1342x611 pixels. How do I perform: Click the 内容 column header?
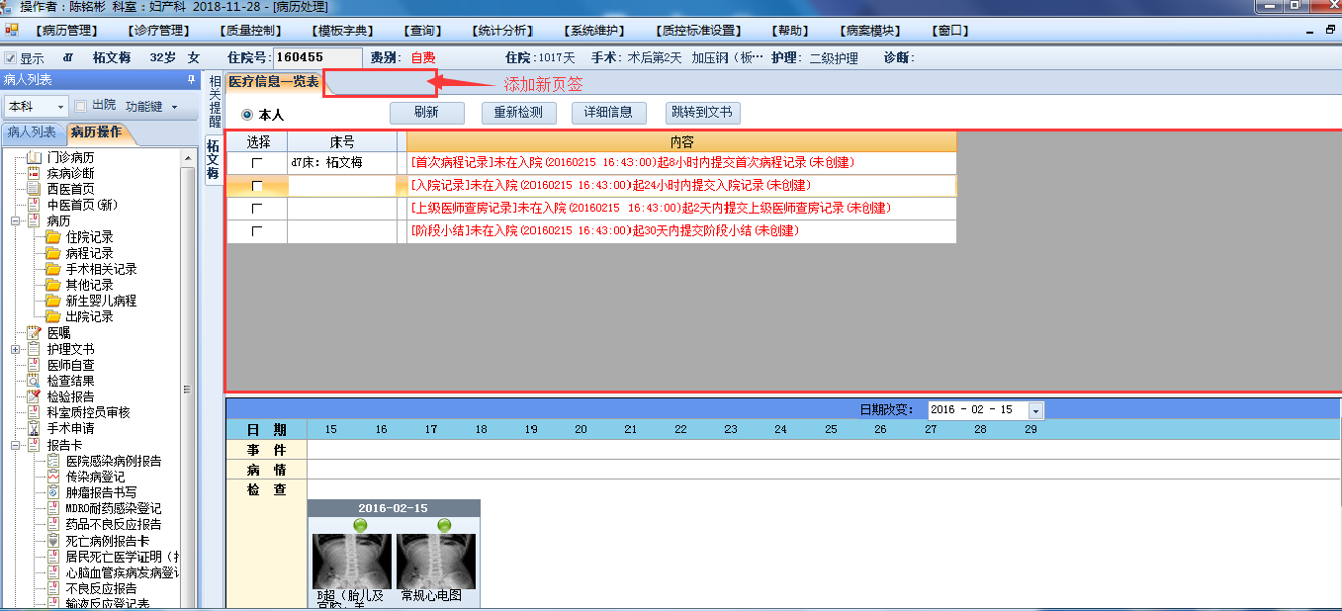pos(681,142)
